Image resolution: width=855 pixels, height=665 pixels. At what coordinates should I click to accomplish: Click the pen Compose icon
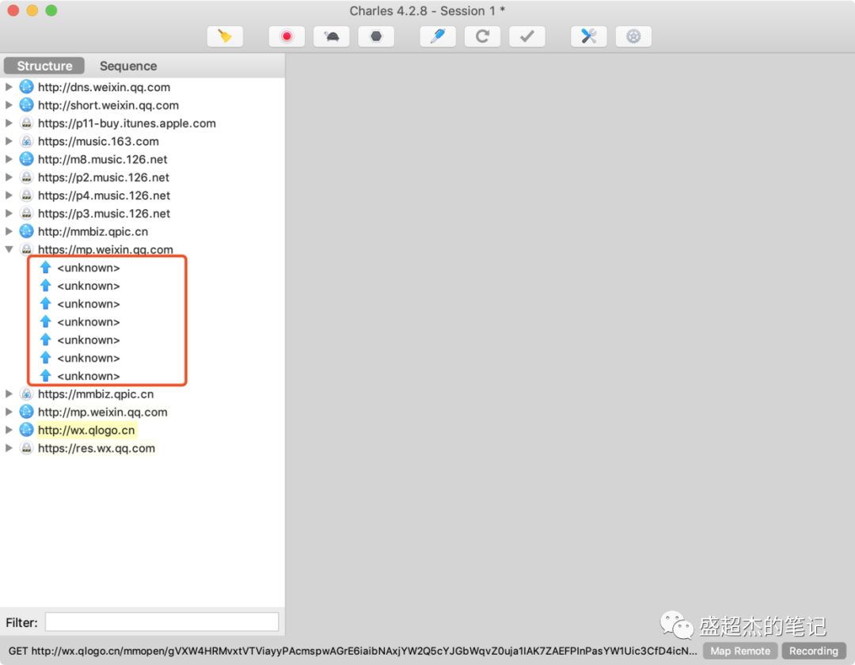click(438, 36)
